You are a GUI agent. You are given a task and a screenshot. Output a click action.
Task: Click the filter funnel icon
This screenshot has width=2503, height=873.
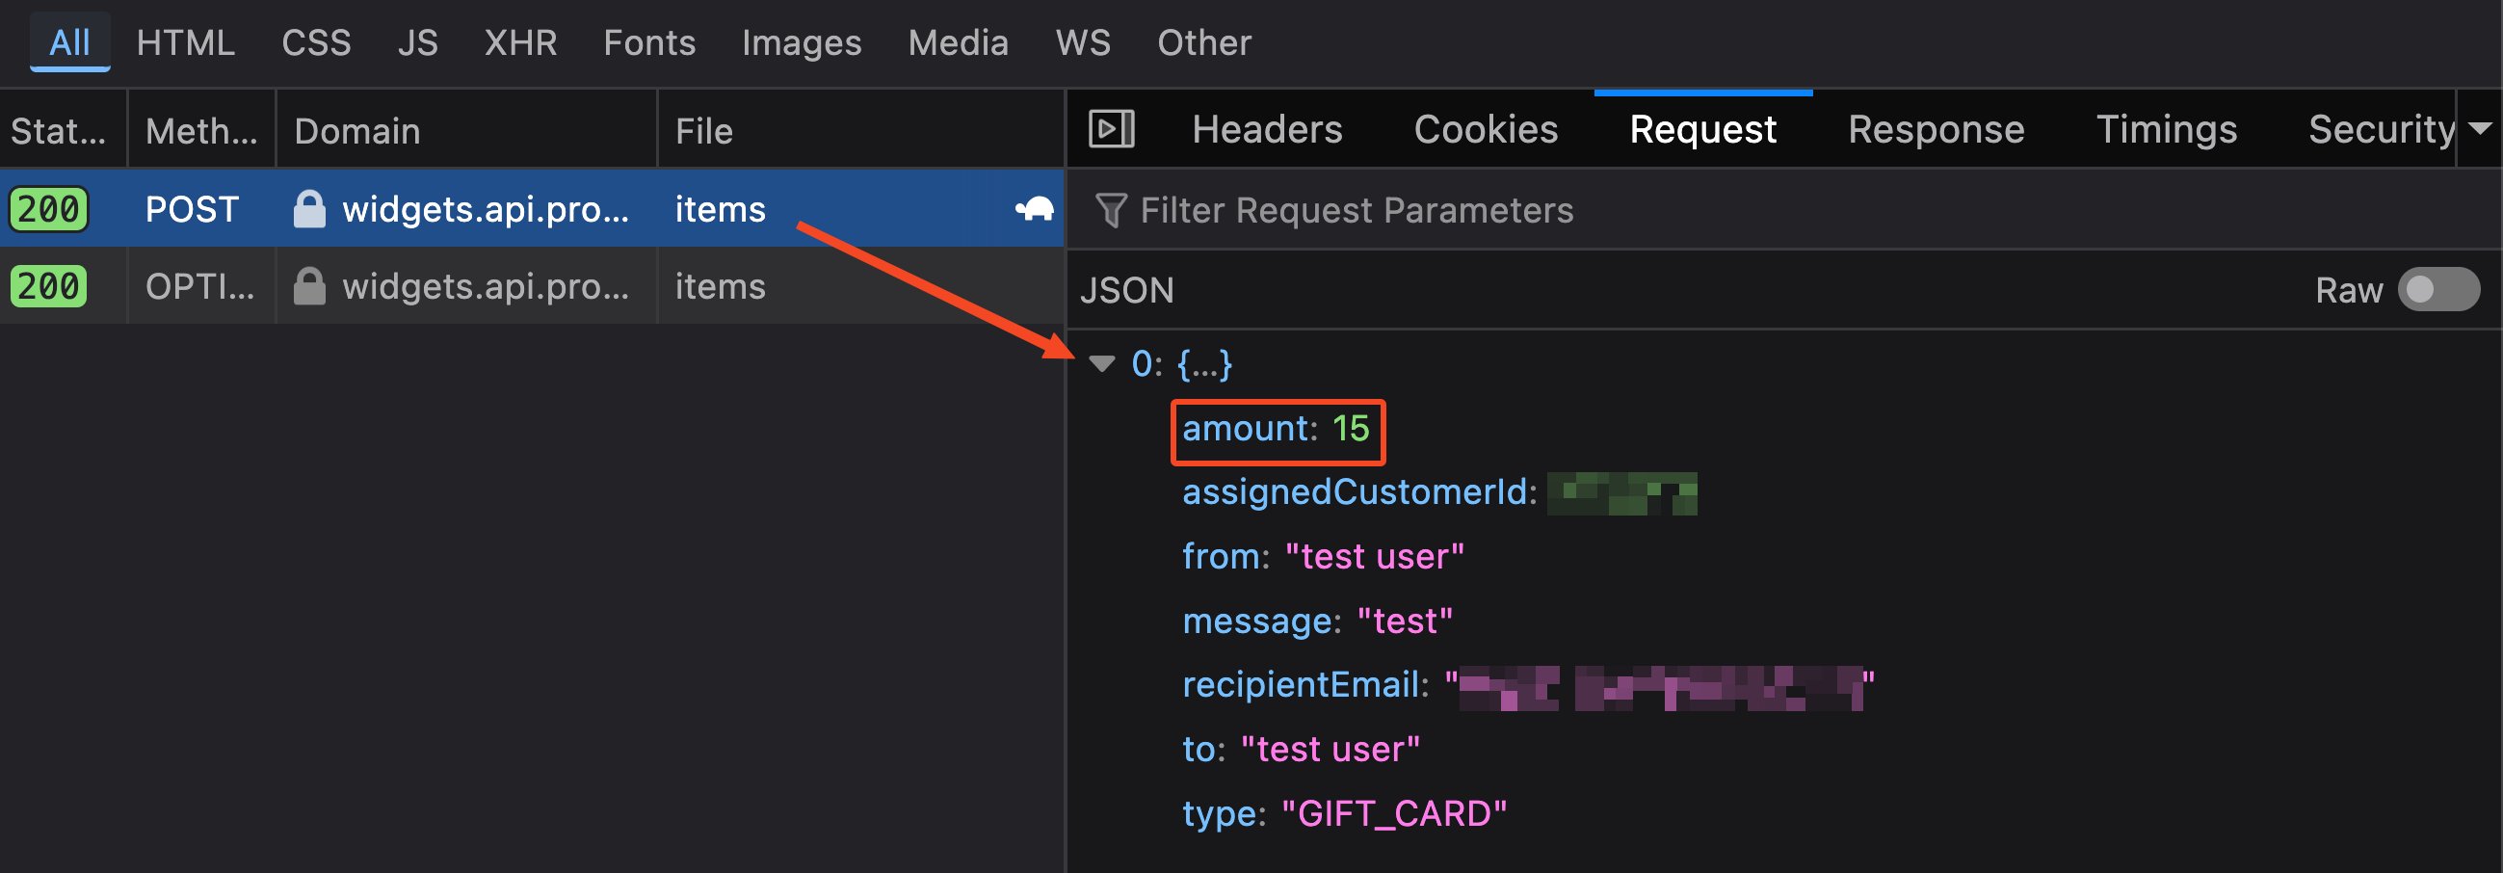click(x=1111, y=210)
